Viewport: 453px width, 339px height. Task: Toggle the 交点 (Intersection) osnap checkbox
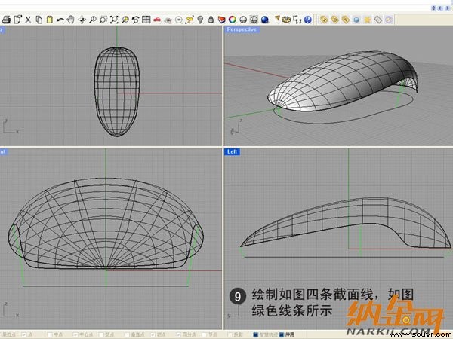101,334
